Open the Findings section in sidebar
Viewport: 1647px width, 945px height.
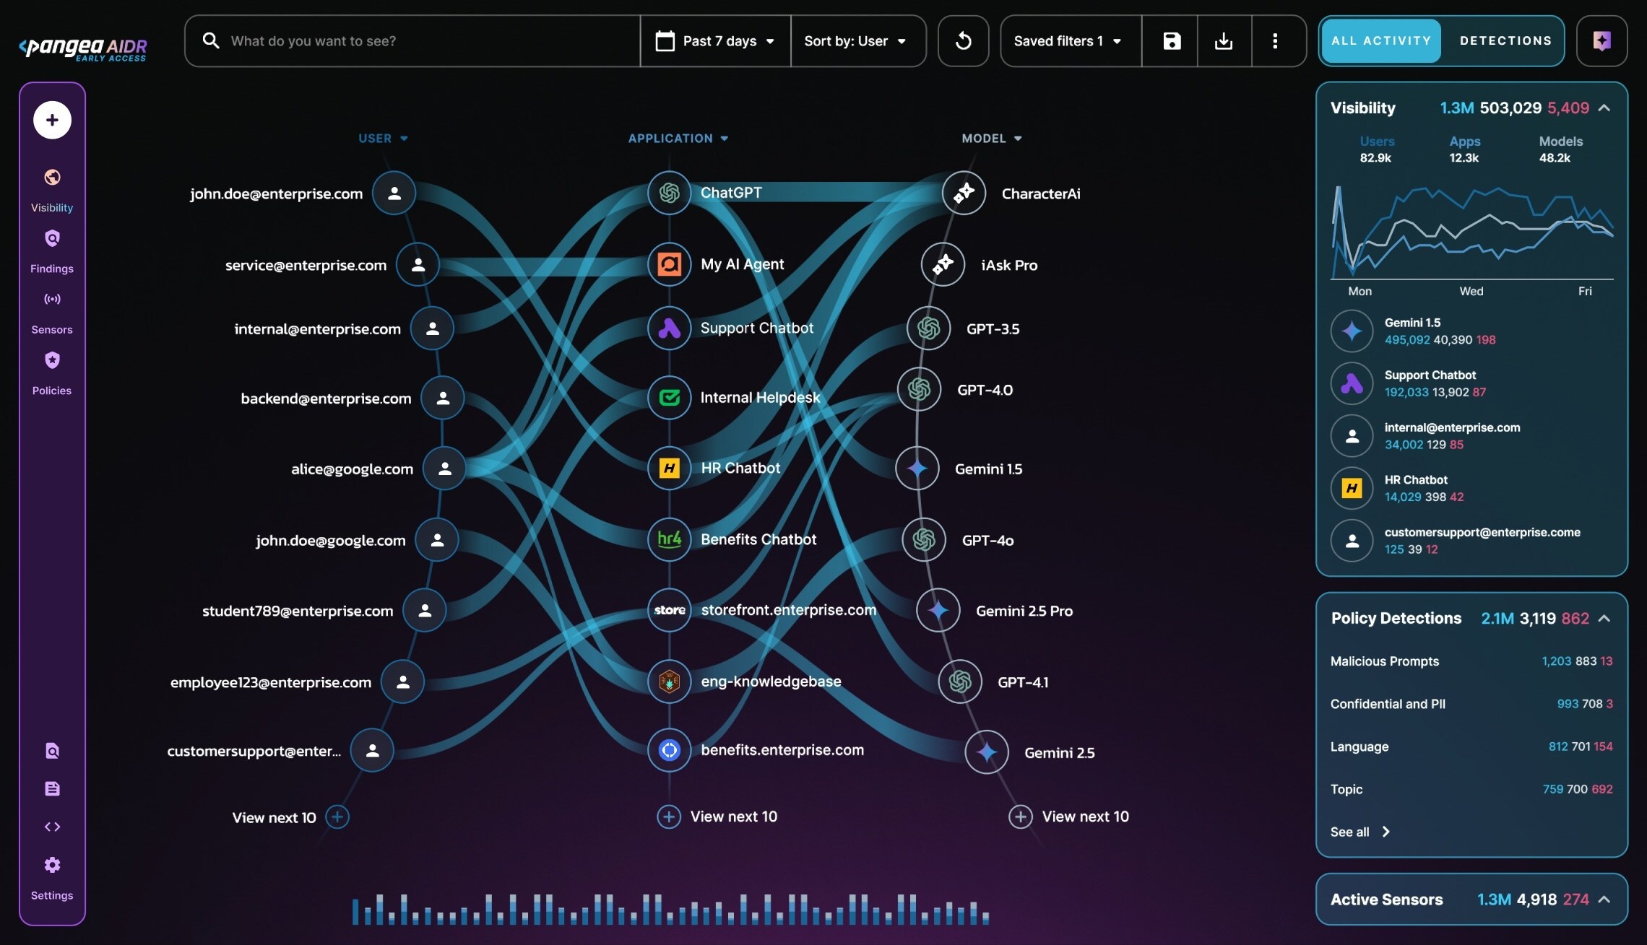point(52,251)
